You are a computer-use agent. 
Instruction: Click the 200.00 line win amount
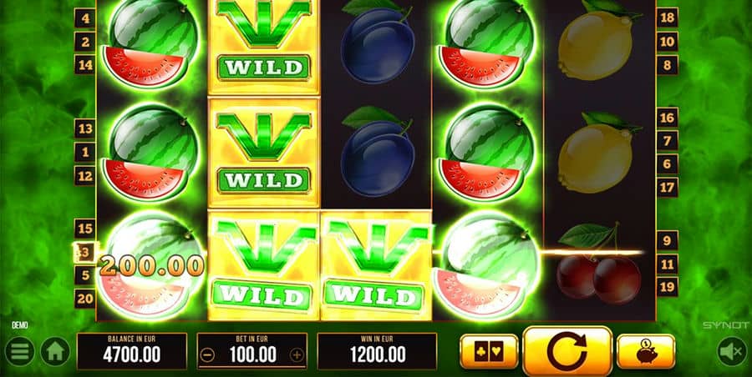[x=152, y=266]
